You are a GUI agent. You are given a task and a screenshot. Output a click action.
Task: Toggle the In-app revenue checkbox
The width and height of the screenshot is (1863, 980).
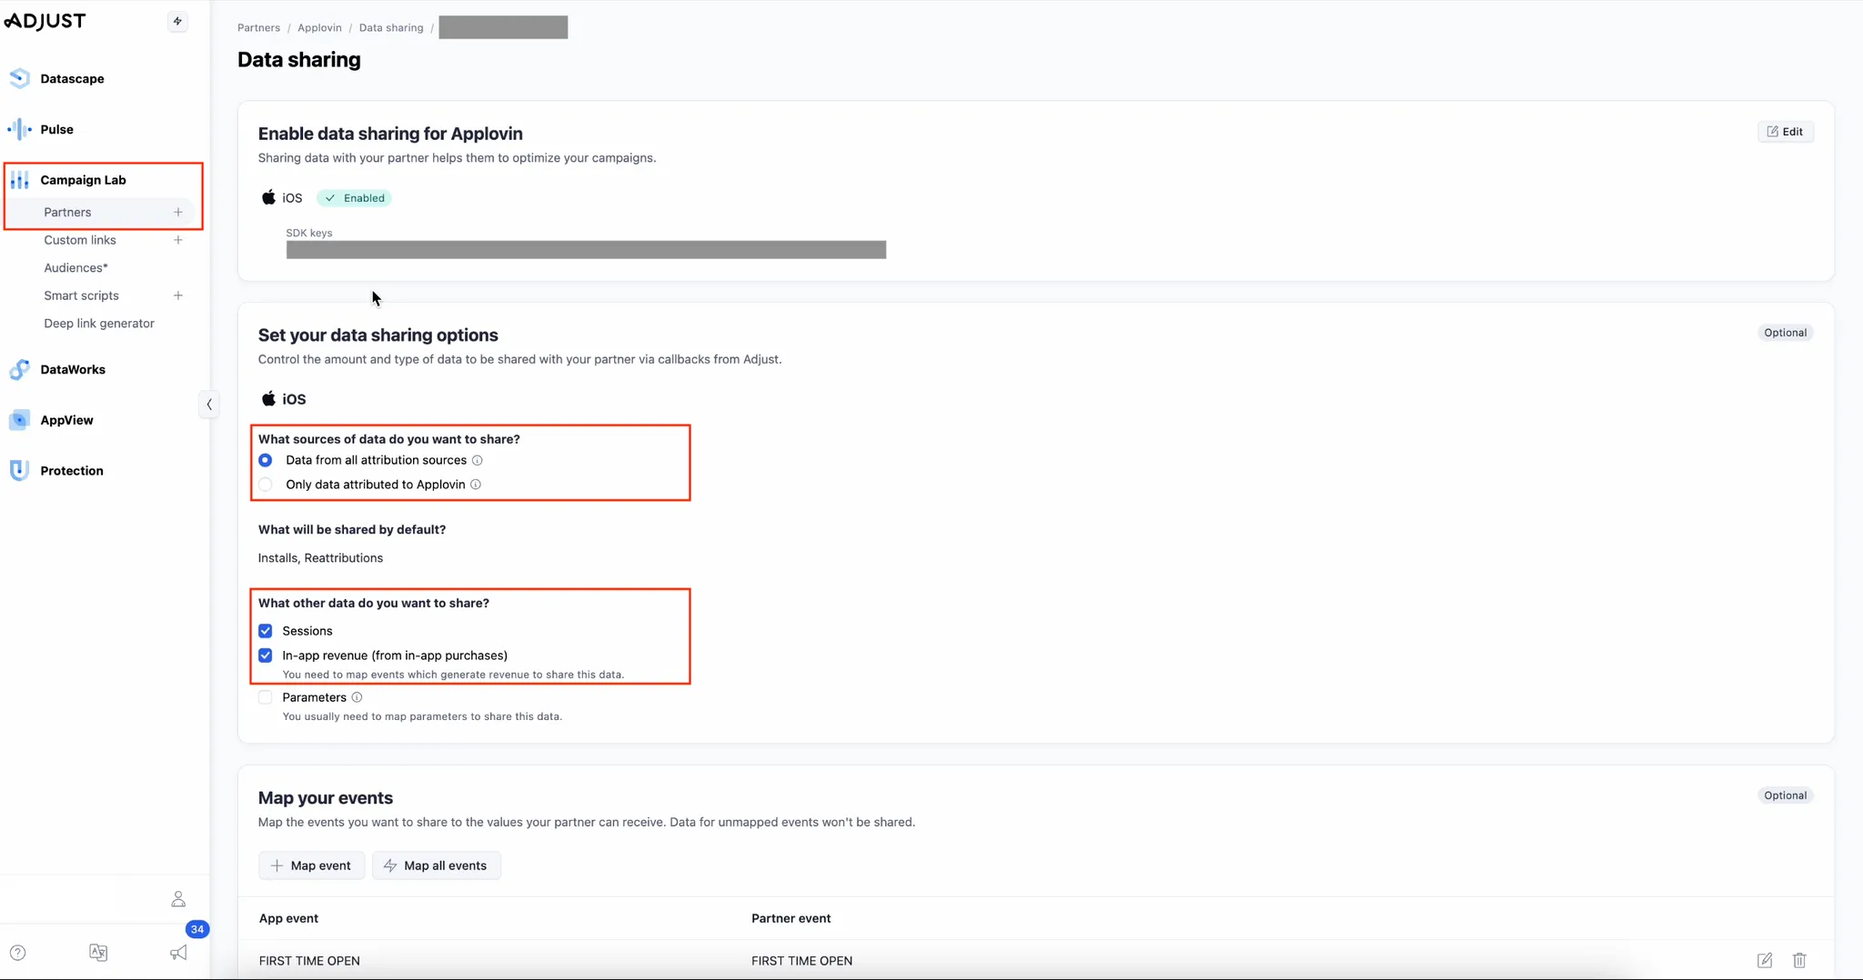click(x=265, y=655)
